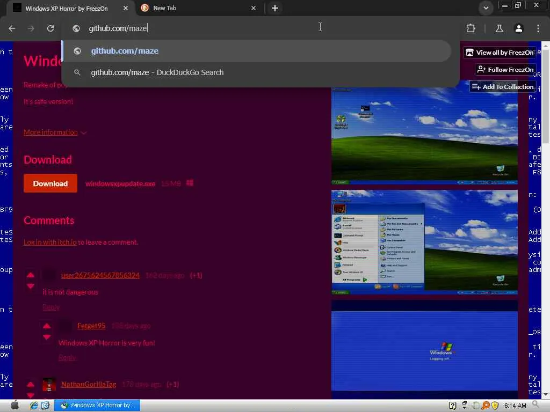
Task: Open NathanGorillaTag profile link
Action: point(89,384)
